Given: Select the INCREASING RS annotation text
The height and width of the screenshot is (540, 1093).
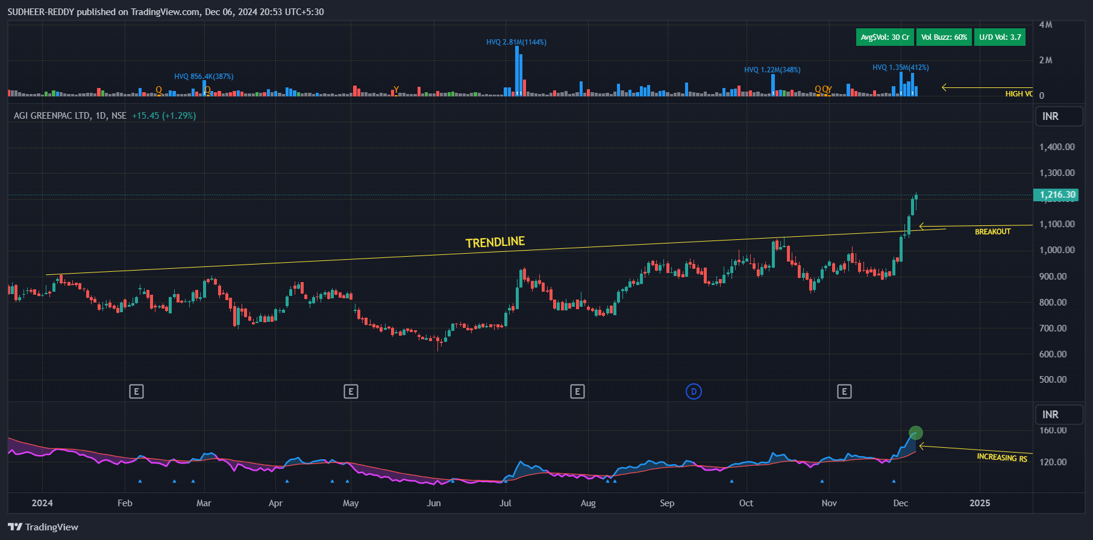Looking at the screenshot, I should point(1002,457).
